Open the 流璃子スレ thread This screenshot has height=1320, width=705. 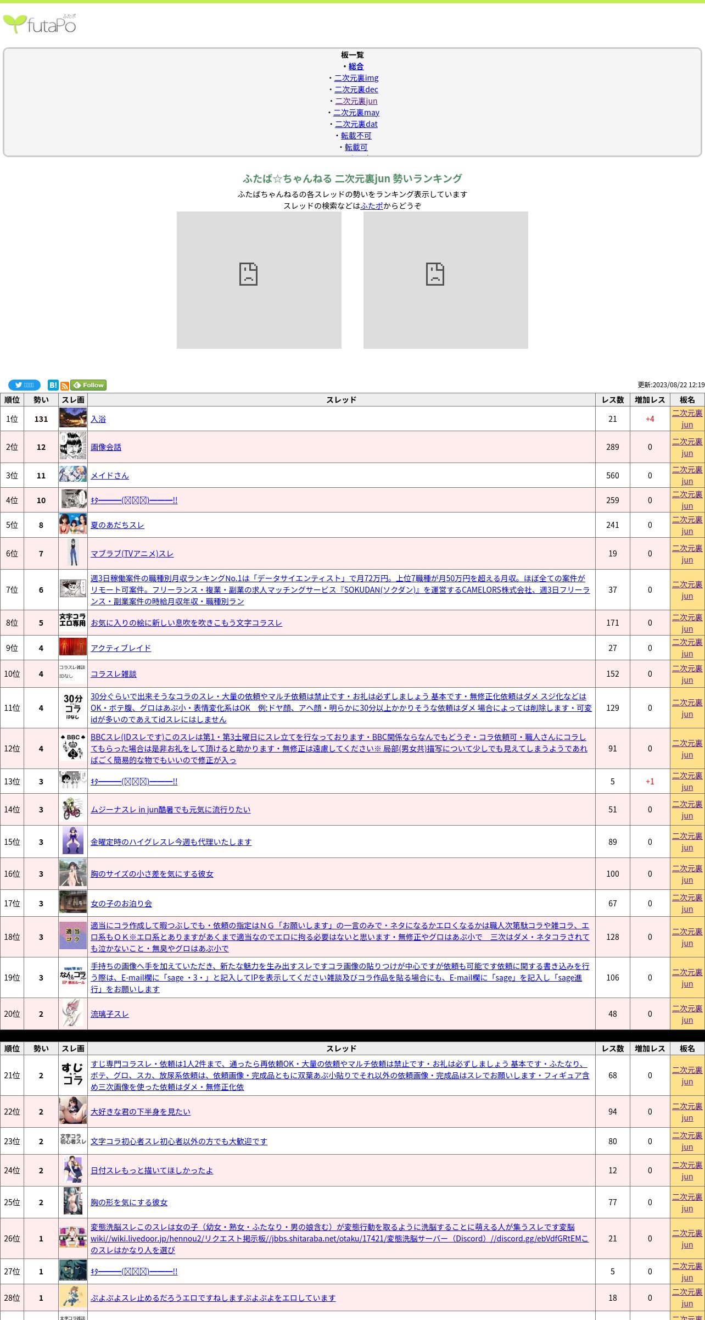pos(110,1014)
